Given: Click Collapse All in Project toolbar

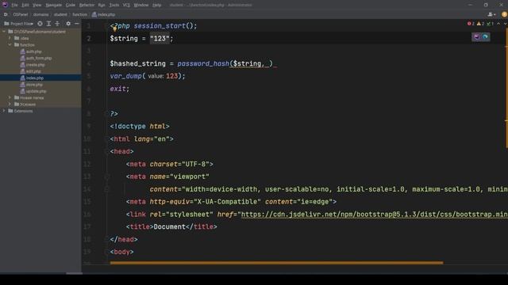Looking at the screenshot, I should click(57, 24).
